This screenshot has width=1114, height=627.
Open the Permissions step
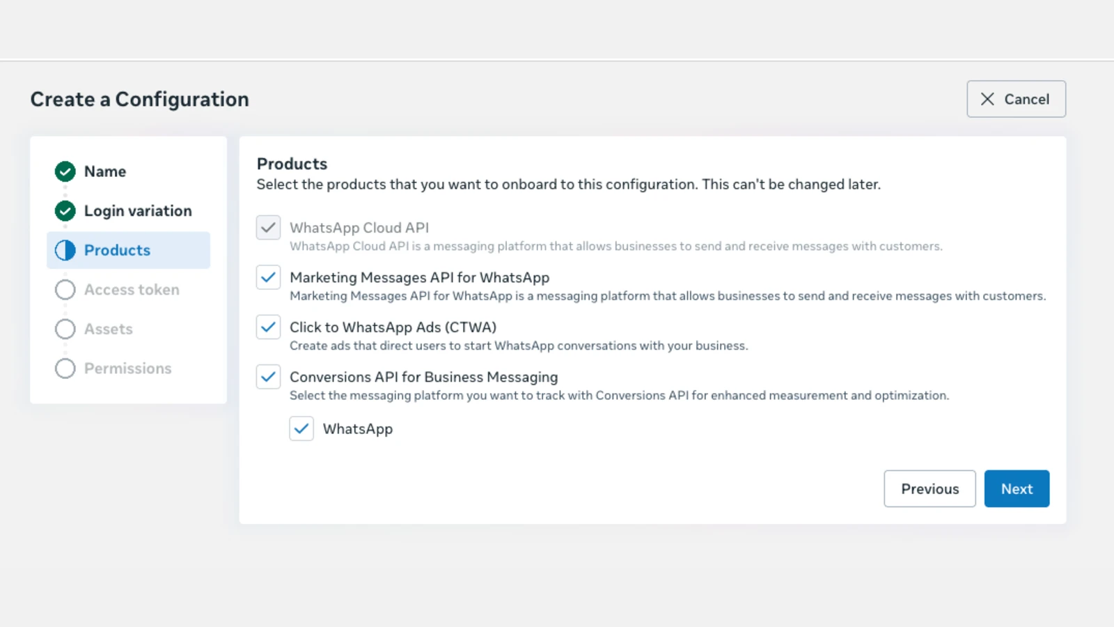(x=128, y=369)
